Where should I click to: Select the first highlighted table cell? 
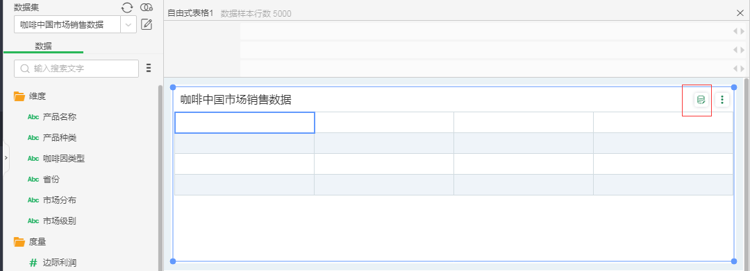(244, 123)
